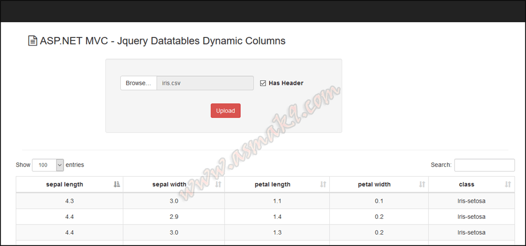Image resolution: width=526 pixels, height=246 pixels.
Task: Focus the Search input field
Action: 484,165
